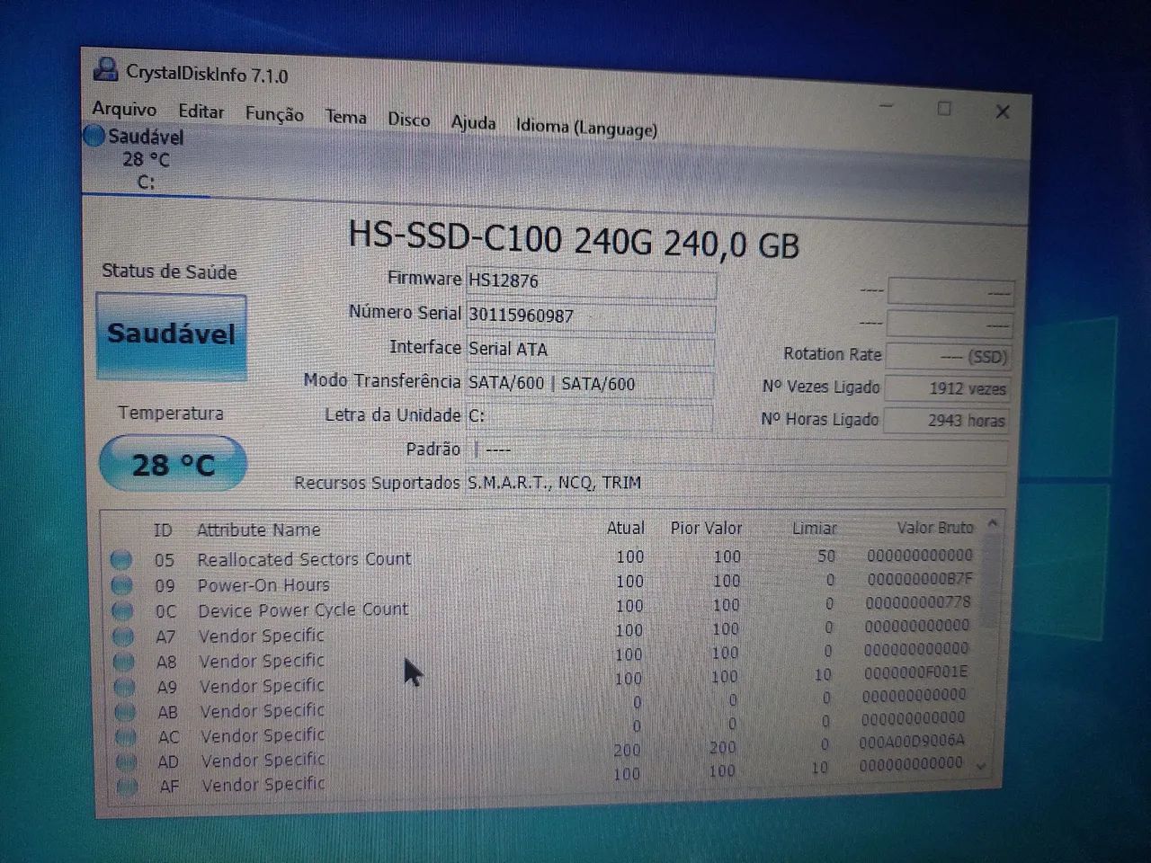Open the Disco menu
Viewport: 1151px width, 863px height.
(408, 120)
